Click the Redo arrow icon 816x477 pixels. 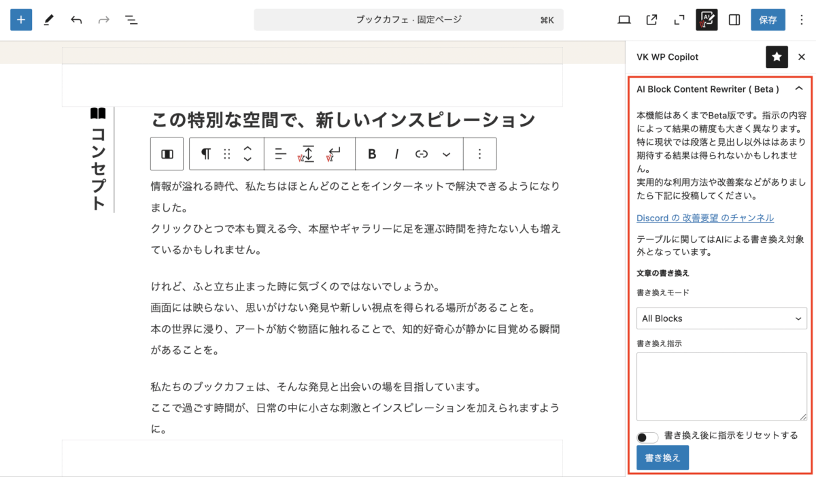point(103,20)
